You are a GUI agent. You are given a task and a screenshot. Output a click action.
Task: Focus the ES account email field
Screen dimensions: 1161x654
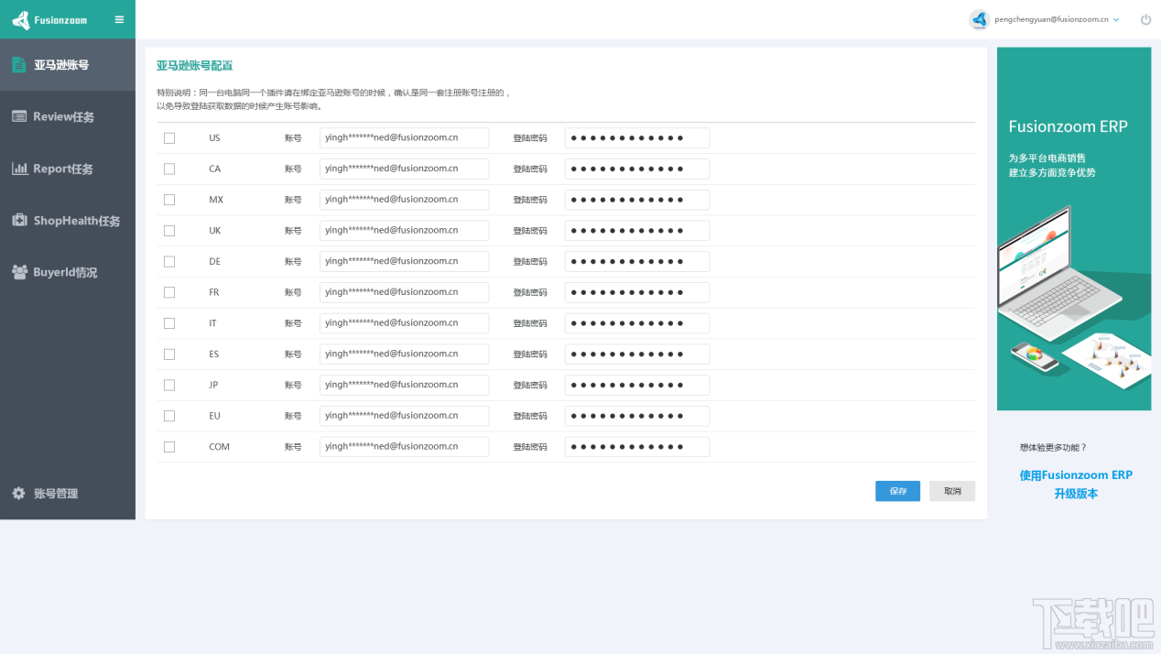pos(404,354)
